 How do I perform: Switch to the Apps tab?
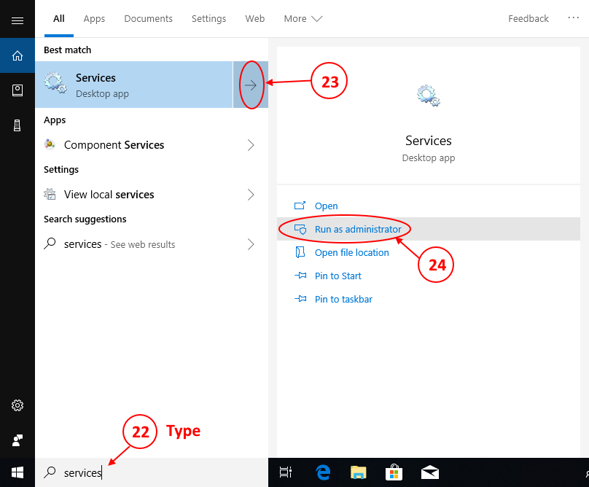[94, 19]
